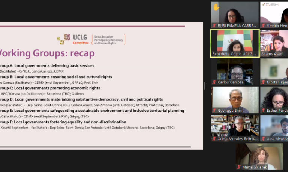Click the 'Working Groups: recap' slide title
The image size is (288, 172).
[x=47, y=53]
